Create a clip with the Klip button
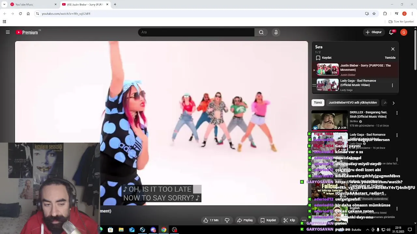Screen dimensions: 417x234 point(289,220)
